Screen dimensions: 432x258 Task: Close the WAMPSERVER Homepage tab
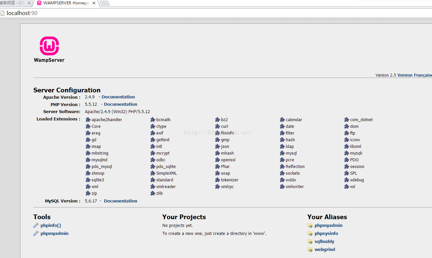coord(94,3)
